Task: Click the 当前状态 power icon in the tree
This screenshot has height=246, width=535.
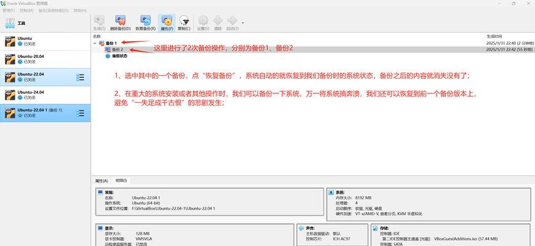Action: coord(108,56)
